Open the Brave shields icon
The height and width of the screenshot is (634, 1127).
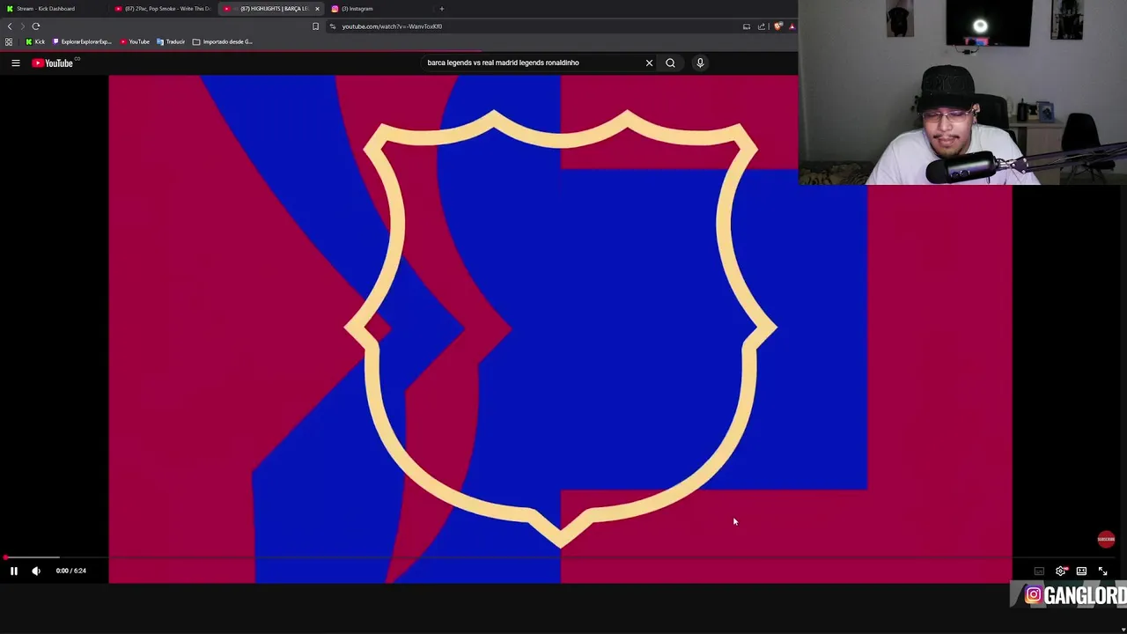pos(777,26)
